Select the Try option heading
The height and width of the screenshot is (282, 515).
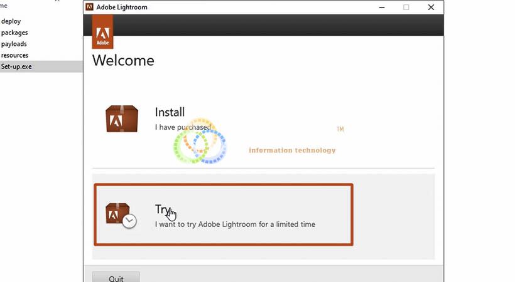pyautogui.click(x=163, y=209)
